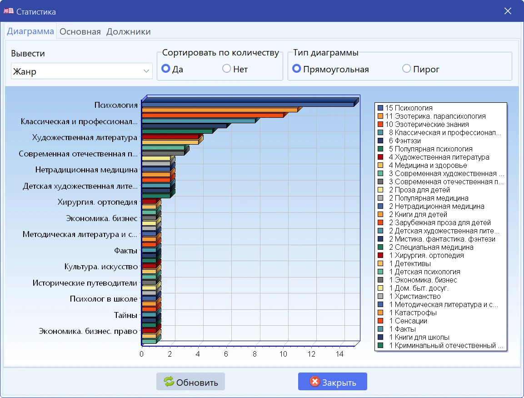
Task: Click legend entry '5 Популярная психология'
Action: click(x=430, y=149)
